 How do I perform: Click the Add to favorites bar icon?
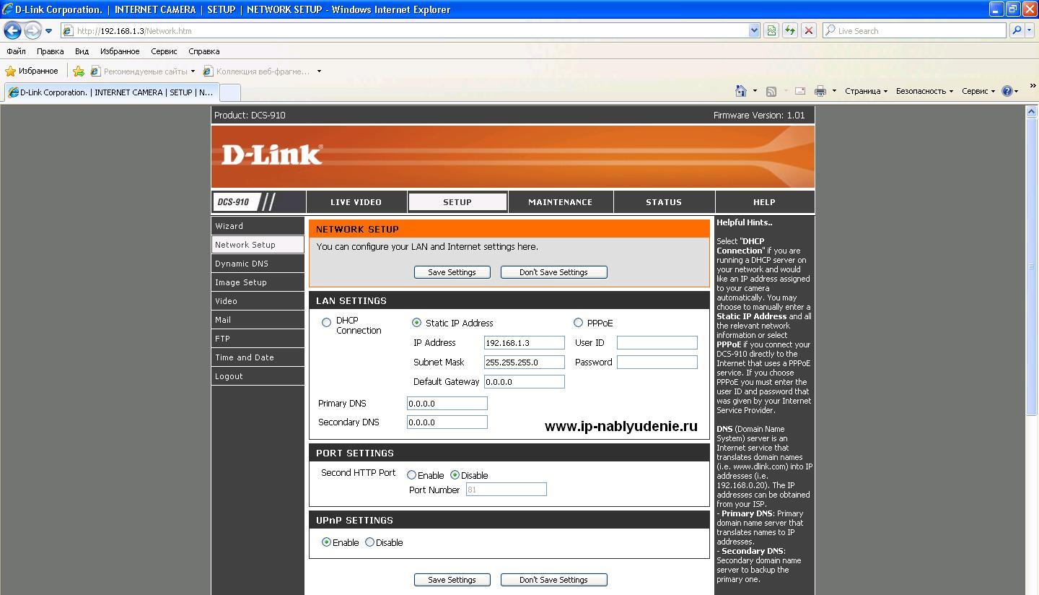(79, 71)
